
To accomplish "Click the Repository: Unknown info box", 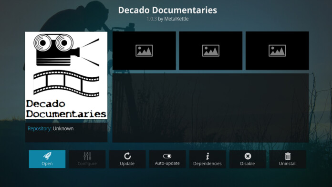I will (66, 133).
